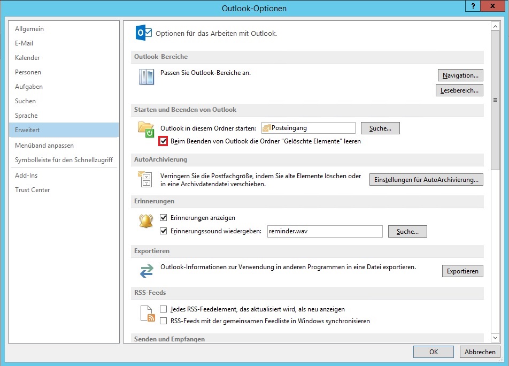Click the "Erinnerungen" section heading
Screen dimensions: 509x366
pyautogui.click(x=154, y=201)
